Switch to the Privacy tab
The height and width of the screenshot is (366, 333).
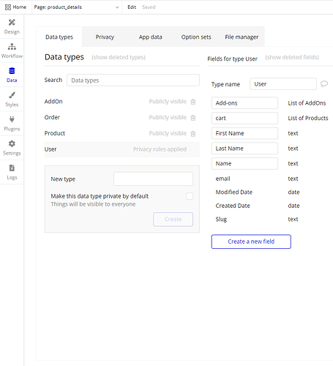coord(105,37)
